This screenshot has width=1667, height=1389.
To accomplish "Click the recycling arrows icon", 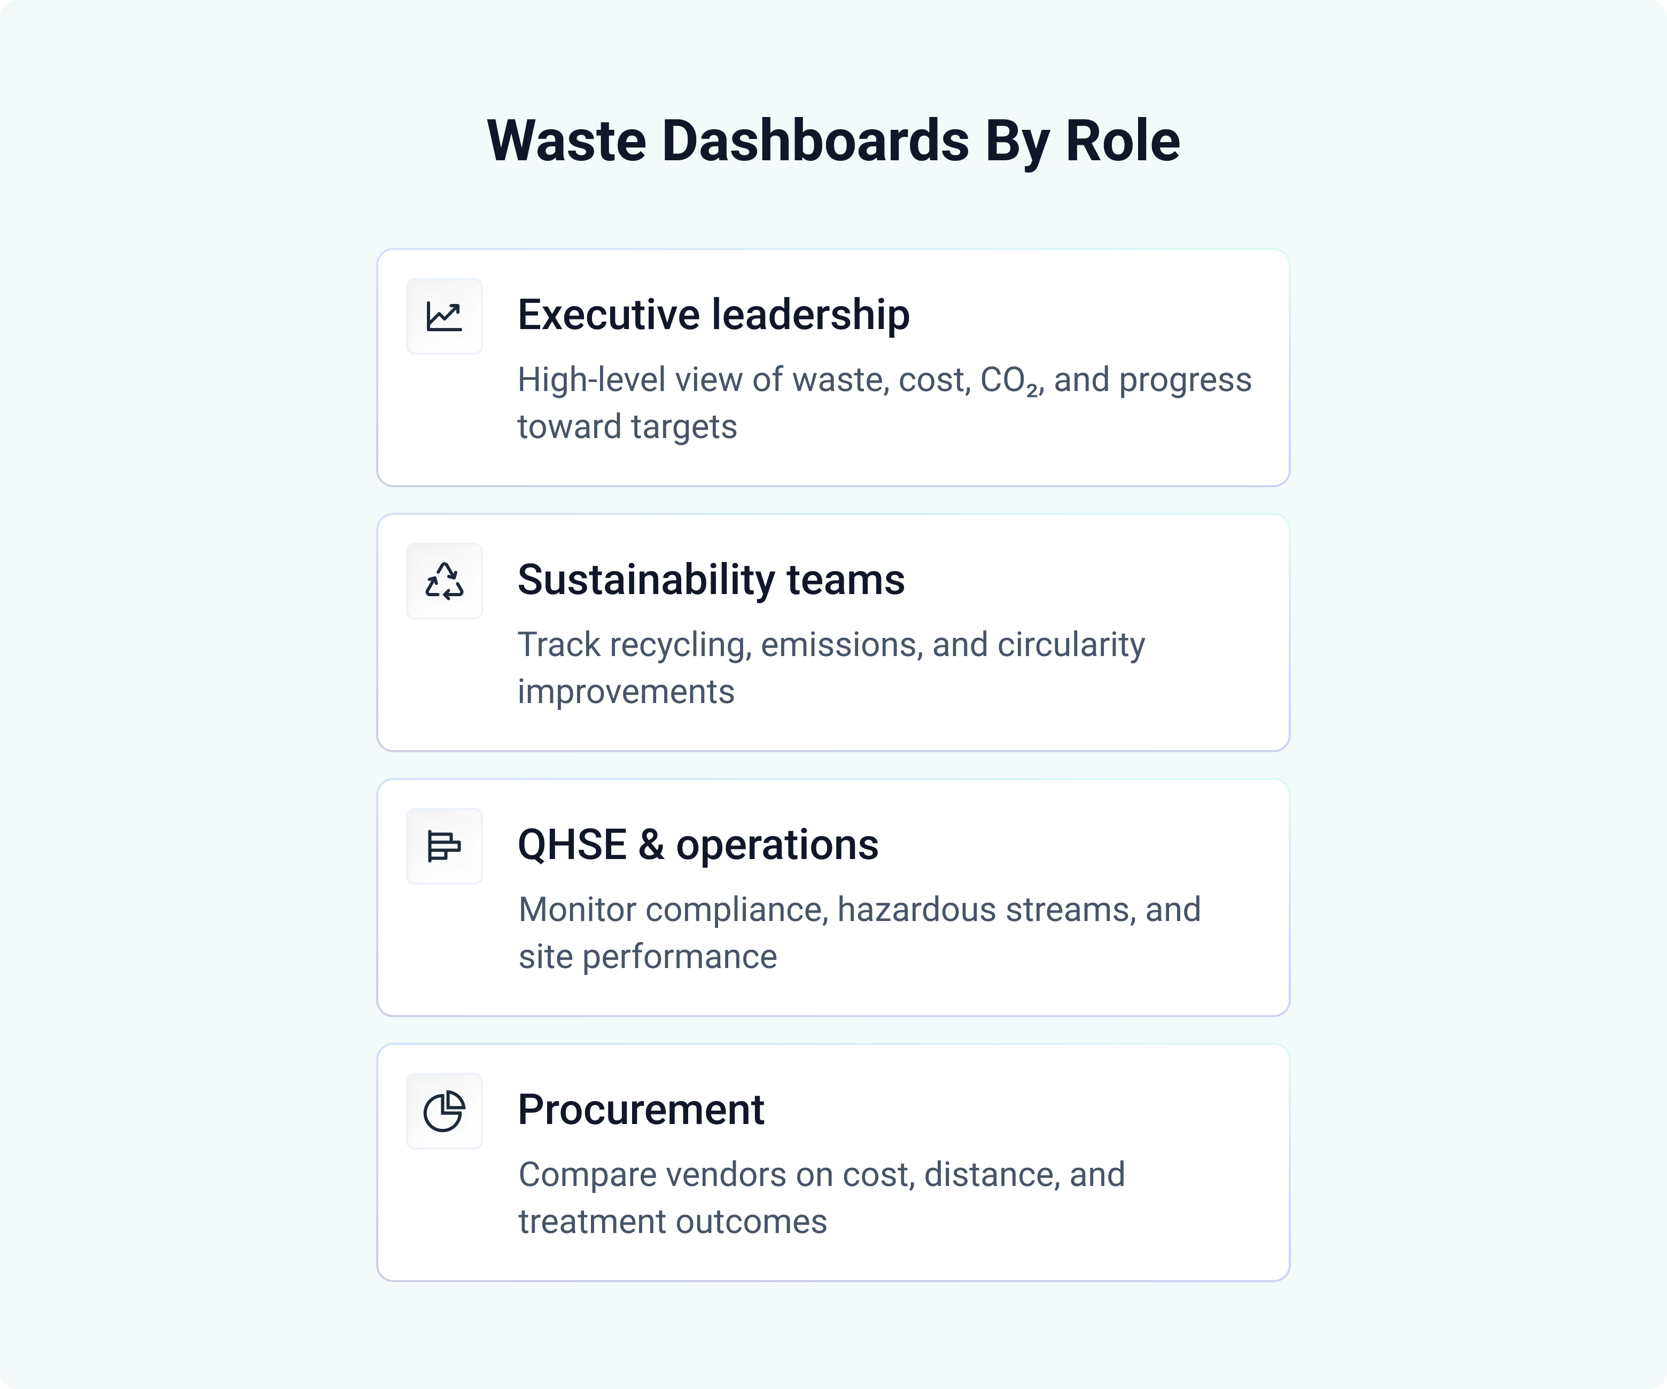I will pyautogui.click(x=444, y=581).
